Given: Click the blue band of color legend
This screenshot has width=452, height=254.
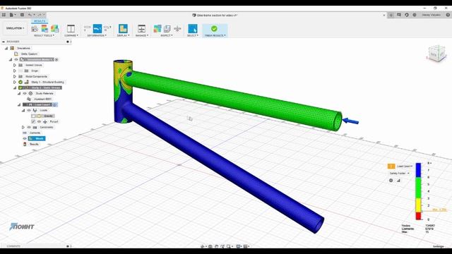Looking at the screenshot, I should pyautogui.click(x=418, y=170).
